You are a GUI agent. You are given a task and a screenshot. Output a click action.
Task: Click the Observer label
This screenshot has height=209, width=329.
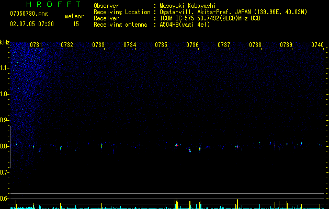click(106, 6)
